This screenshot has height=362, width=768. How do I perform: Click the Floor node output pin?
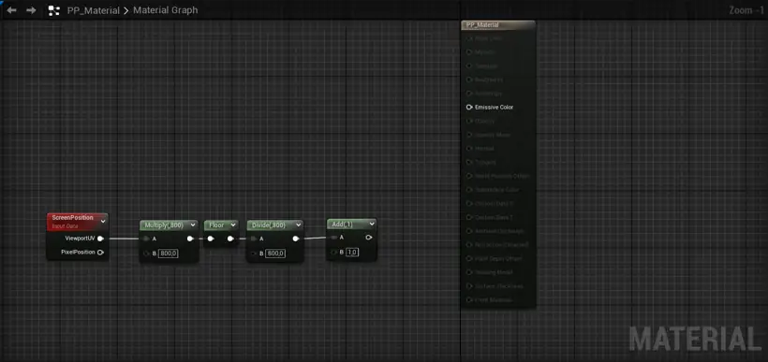coord(230,239)
